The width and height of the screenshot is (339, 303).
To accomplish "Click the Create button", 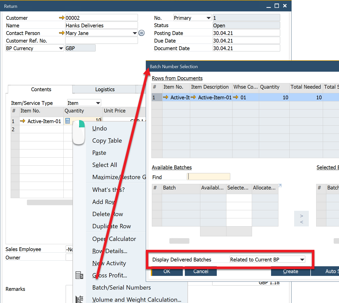I will click(x=290, y=271).
